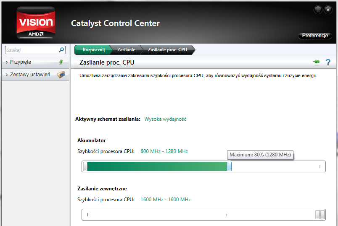Click the Wysoka wydajność power scheme link
Viewport: 338px width, 226px height.
(165, 119)
